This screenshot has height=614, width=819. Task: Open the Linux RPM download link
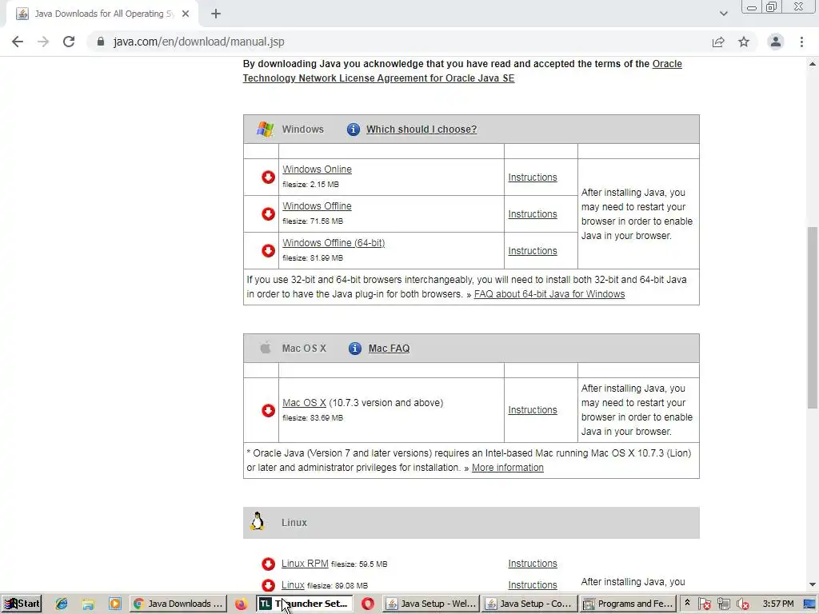(x=305, y=564)
